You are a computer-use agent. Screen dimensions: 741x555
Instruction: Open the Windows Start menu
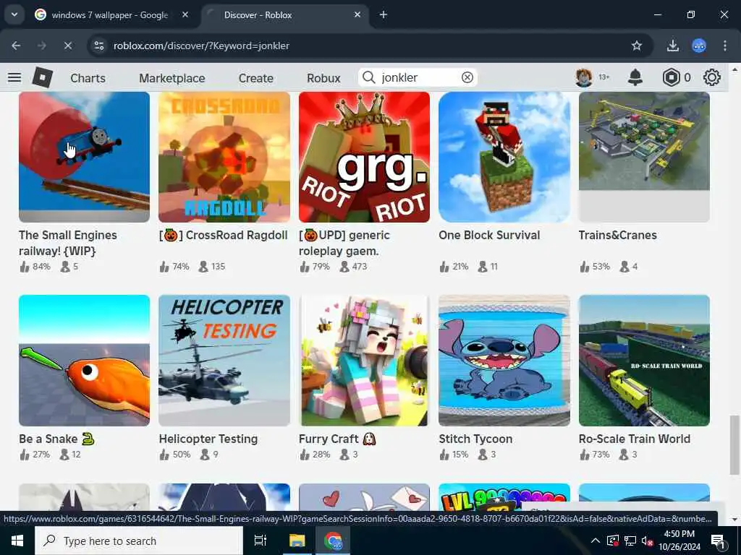pos(17,541)
